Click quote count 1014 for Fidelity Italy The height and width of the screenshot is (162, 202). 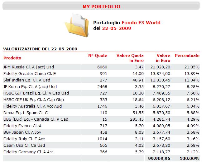[102, 139]
